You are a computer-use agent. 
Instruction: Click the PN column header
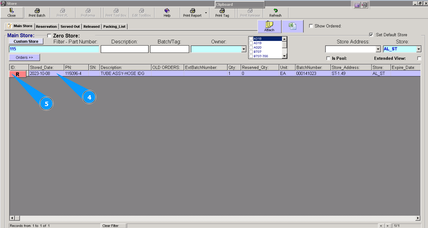[76, 67]
